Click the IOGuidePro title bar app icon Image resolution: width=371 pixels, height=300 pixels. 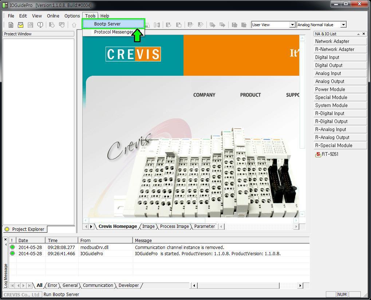(5, 5)
